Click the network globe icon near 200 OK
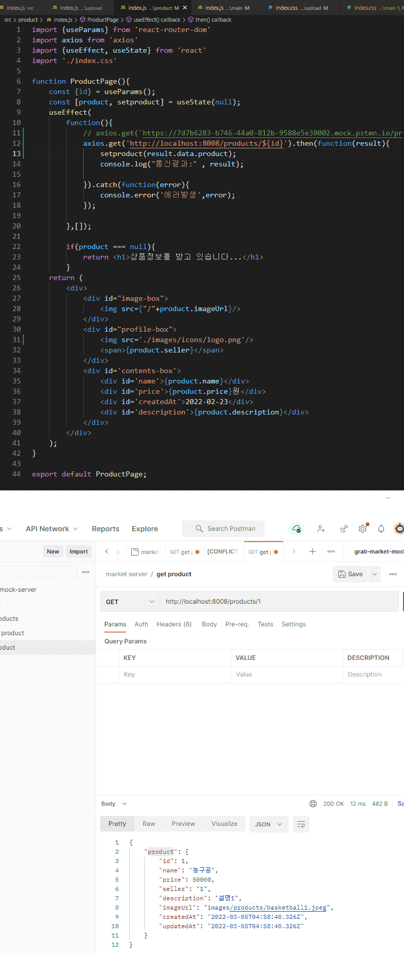The height and width of the screenshot is (953, 404). pos(313,804)
